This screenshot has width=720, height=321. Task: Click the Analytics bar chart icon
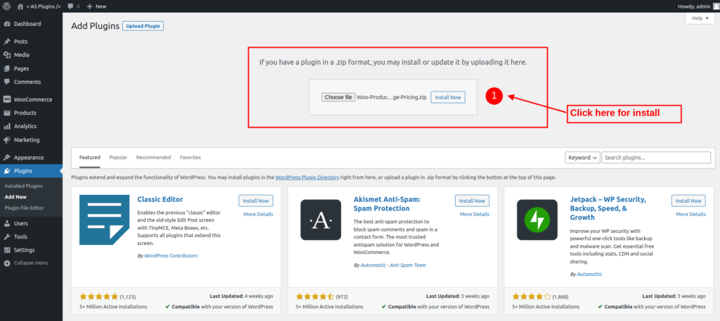coord(7,126)
